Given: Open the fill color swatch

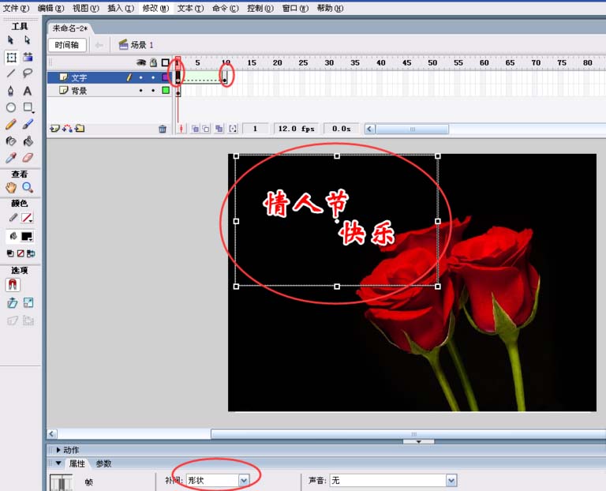Looking at the screenshot, I should point(27,236).
